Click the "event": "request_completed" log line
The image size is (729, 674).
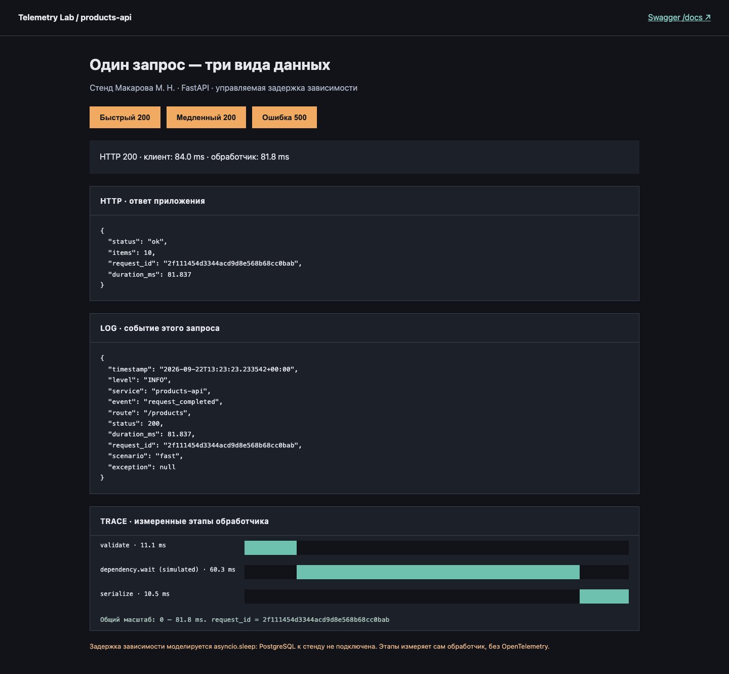click(166, 401)
